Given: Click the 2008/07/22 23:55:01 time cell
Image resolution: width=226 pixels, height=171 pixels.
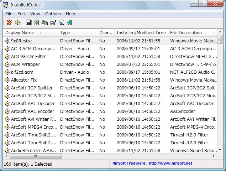Looking at the screenshot, I should 138,64.
